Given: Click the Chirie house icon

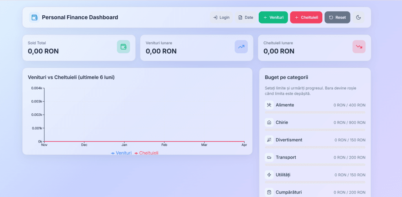Looking at the screenshot, I should coord(269,122).
